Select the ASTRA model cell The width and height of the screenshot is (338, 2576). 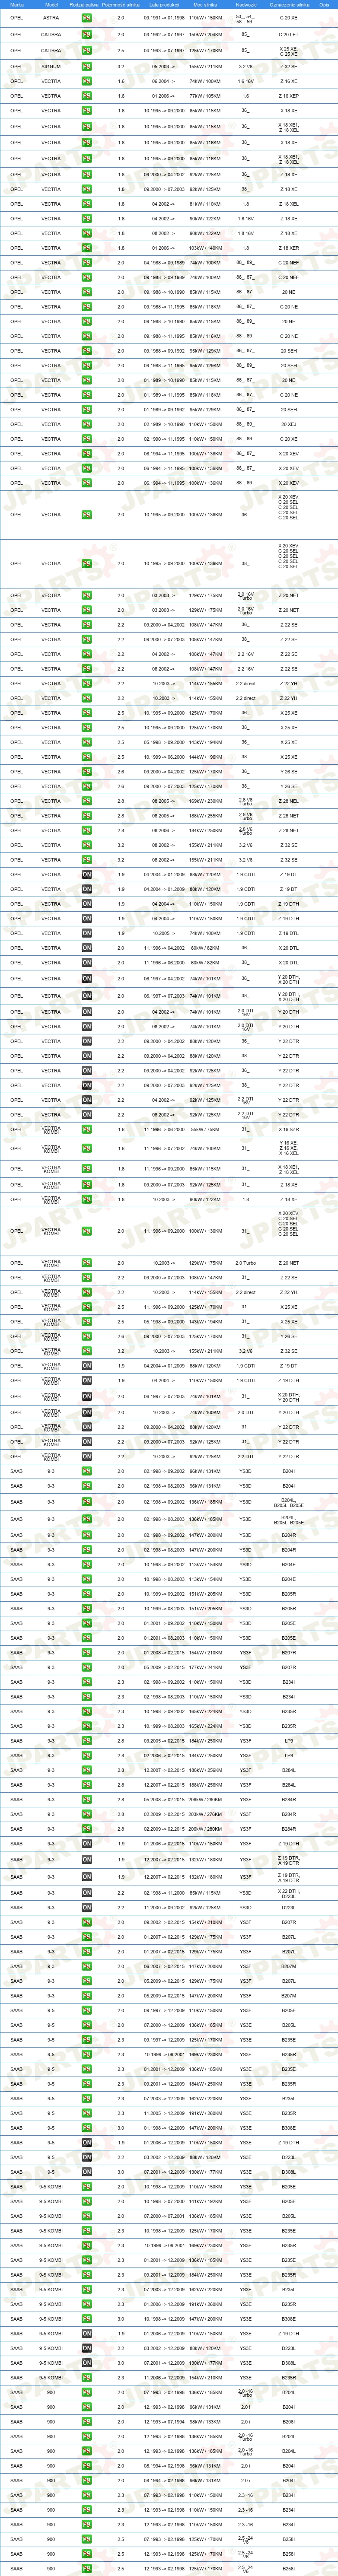tap(51, 18)
